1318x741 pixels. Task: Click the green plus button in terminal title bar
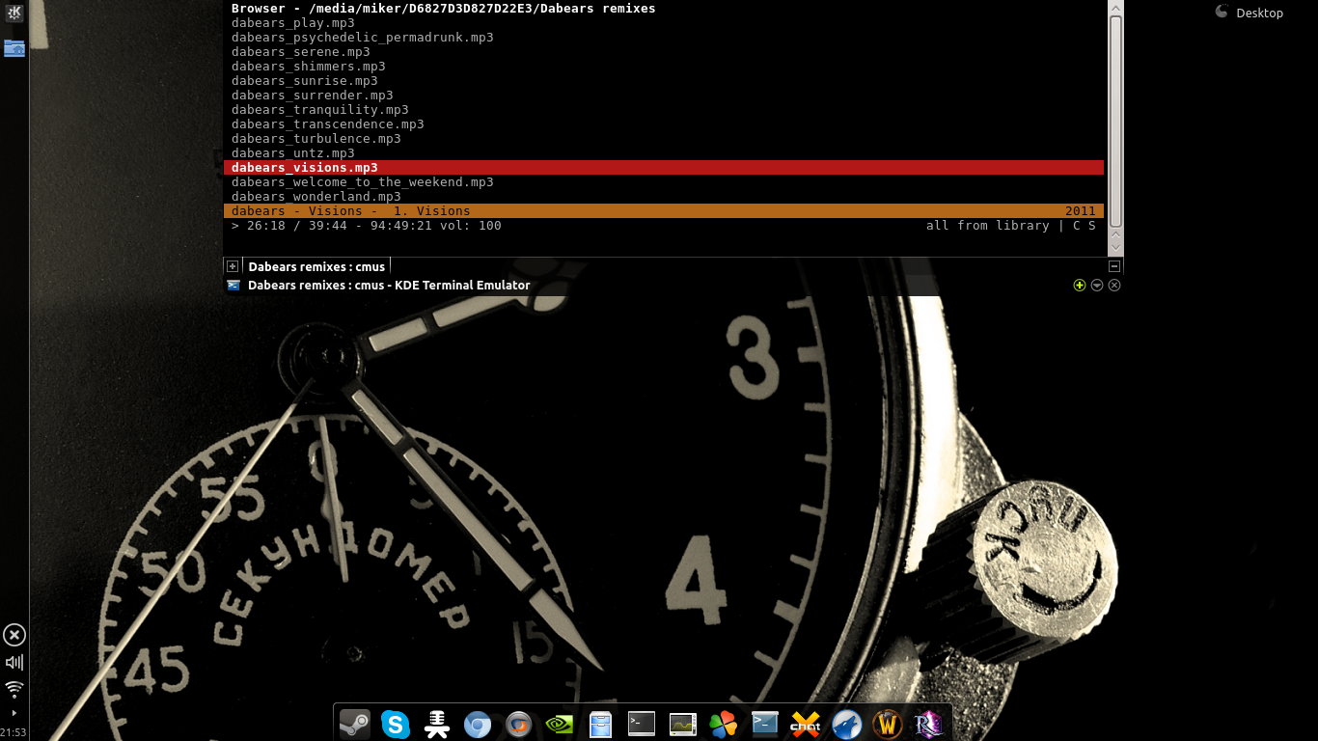coord(1080,286)
